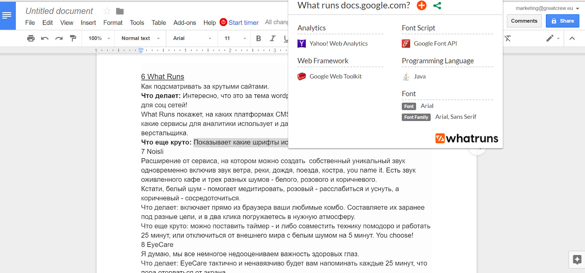Open the Arial font dropdown
Viewport: 585px width, 273px height.
[192, 38]
